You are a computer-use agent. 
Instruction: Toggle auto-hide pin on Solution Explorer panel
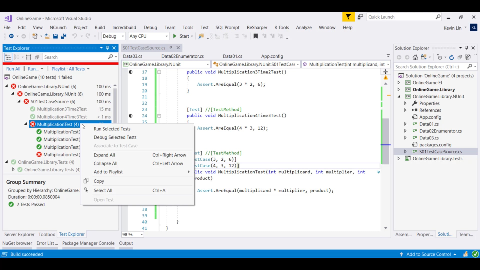(466, 48)
